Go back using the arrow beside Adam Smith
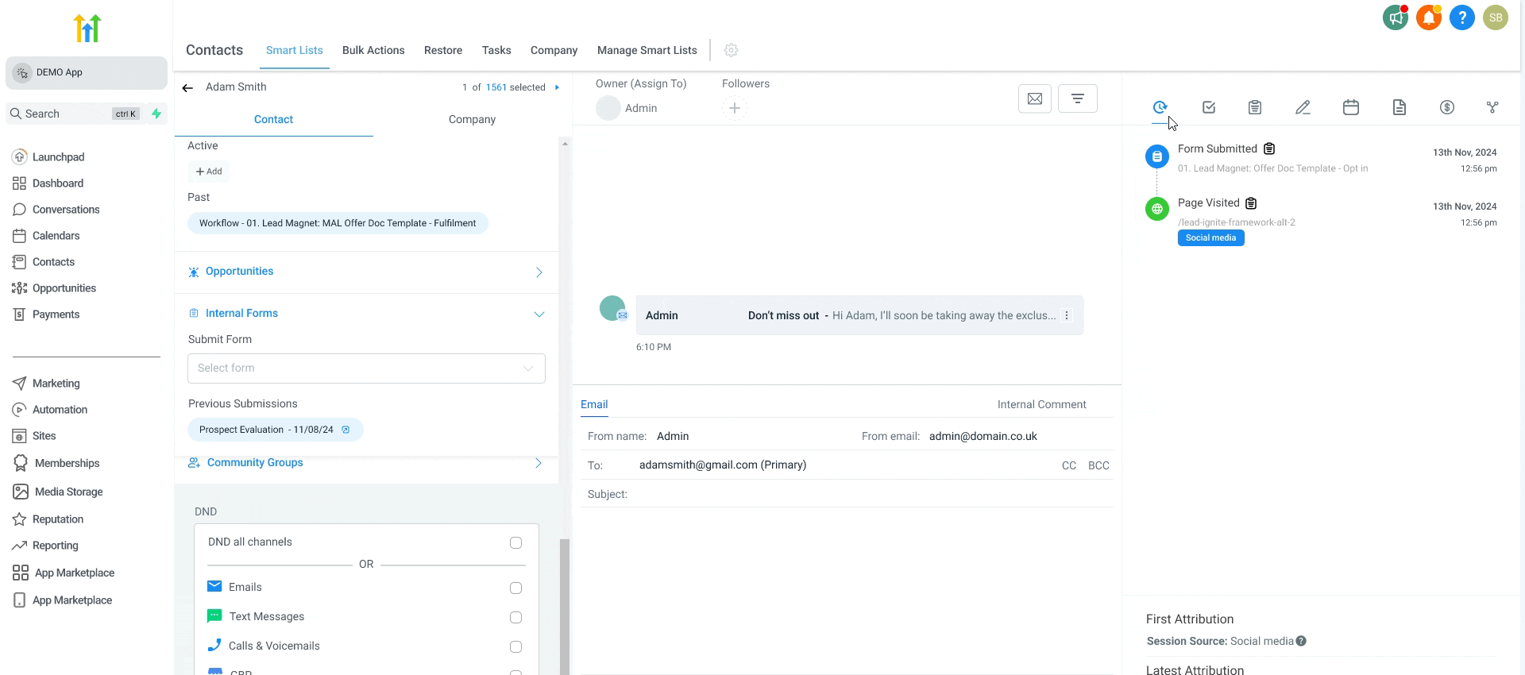 point(187,87)
